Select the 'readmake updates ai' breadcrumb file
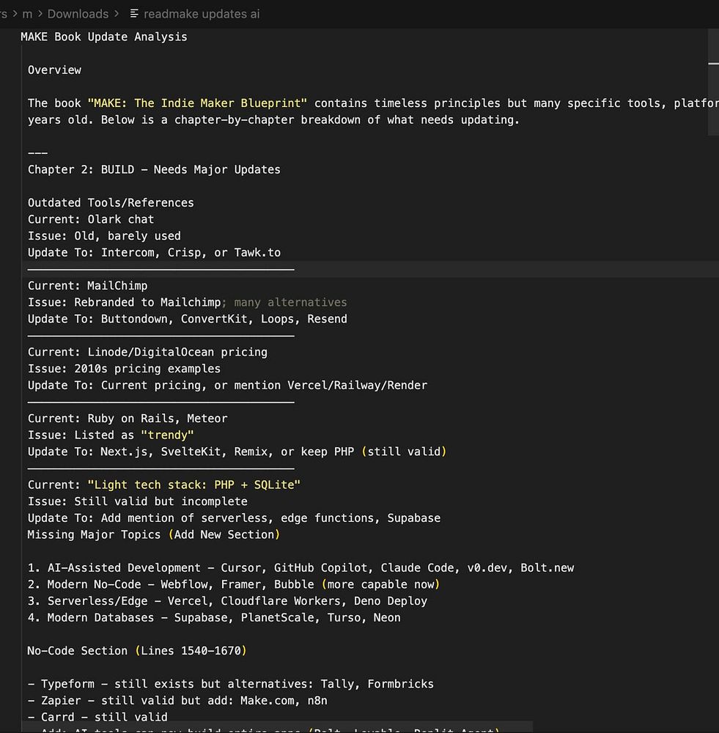 (202, 14)
